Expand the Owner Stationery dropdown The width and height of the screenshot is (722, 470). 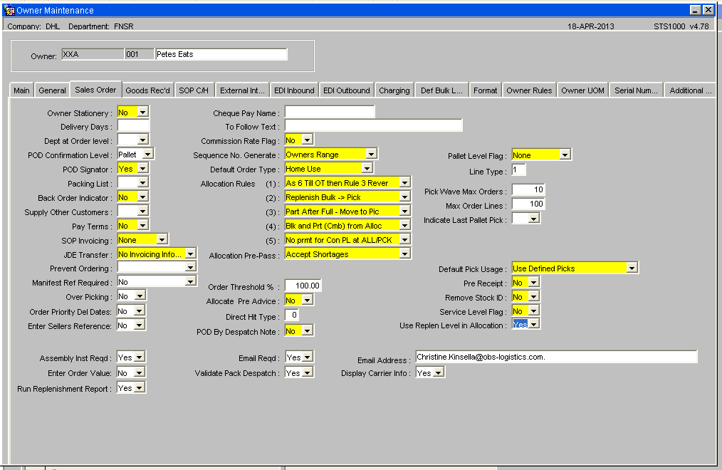(142, 113)
